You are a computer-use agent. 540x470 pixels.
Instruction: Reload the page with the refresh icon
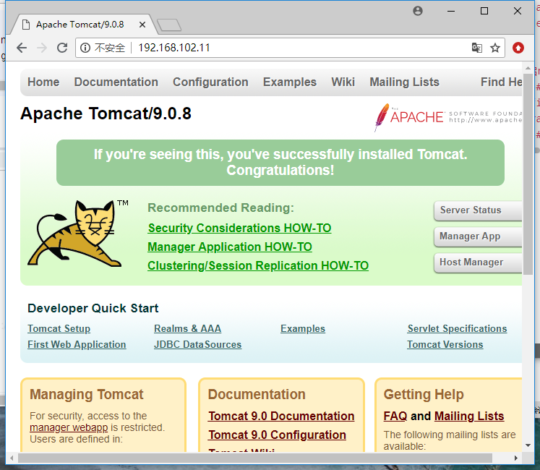tap(62, 48)
